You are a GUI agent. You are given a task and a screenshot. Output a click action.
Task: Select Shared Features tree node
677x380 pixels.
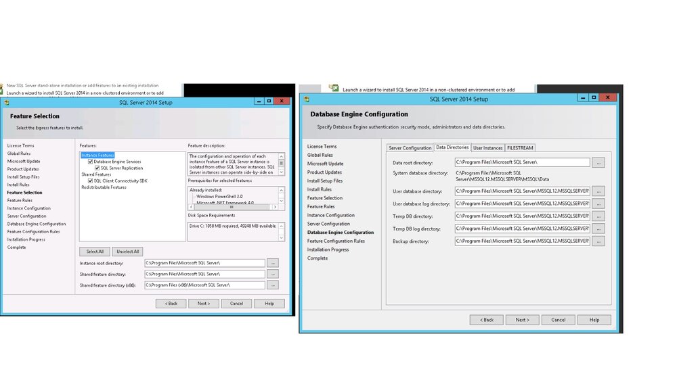coord(96,174)
